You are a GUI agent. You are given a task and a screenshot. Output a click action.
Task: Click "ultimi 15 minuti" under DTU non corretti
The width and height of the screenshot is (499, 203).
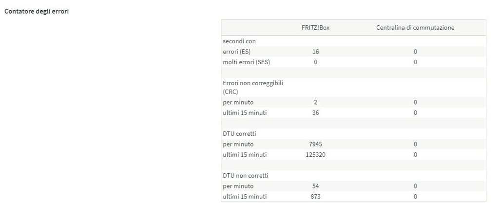(x=245, y=197)
